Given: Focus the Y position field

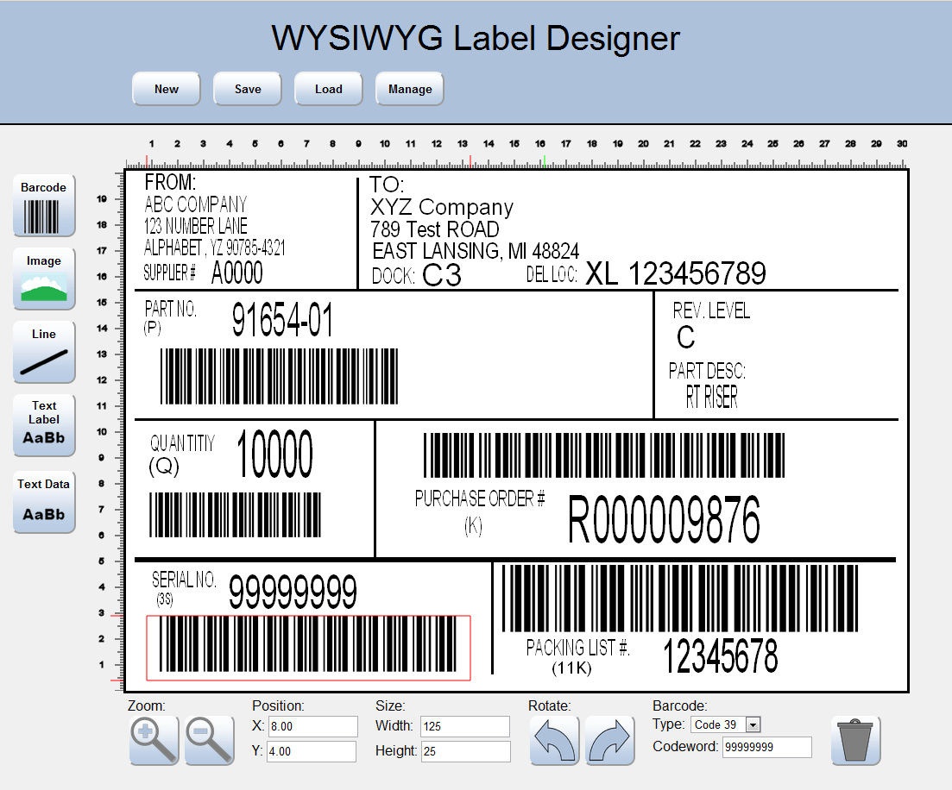Looking at the screenshot, I should pyautogui.click(x=312, y=751).
